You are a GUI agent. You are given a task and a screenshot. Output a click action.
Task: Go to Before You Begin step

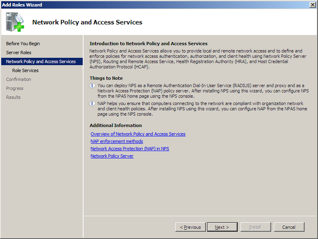tap(23, 43)
